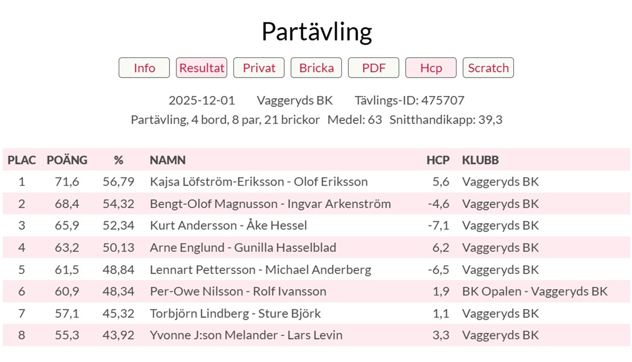Sort by POÄNG column header

click(x=67, y=160)
